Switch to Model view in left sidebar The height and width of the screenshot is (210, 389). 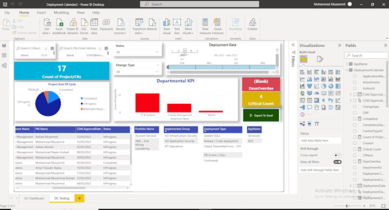click(x=4, y=66)
